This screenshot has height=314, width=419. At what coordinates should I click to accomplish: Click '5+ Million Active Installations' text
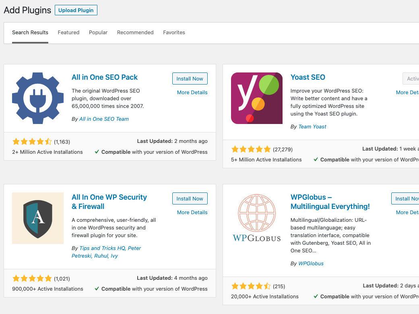tap(266, 160)
